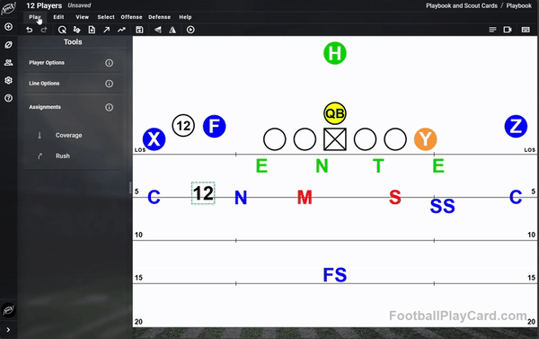
Task: Click the add-new plus circle sidebar icon
Action: [9, 26]
